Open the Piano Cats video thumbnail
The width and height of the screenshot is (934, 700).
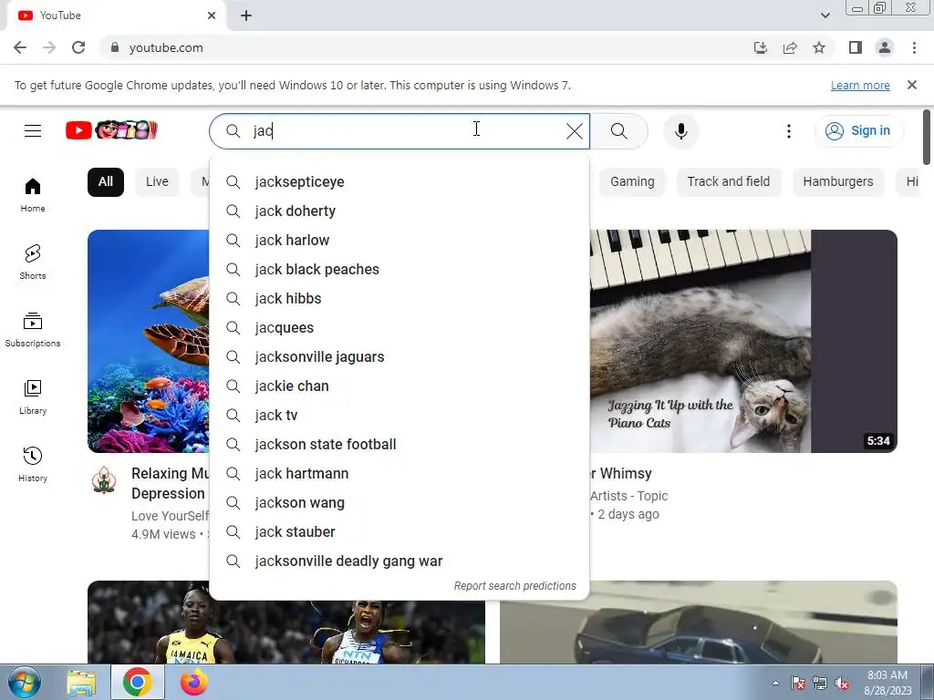[x=743, y=341]
